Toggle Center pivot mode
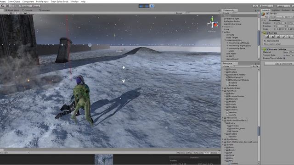Viewport: 294px width, 165px height. tap(24, 6)
